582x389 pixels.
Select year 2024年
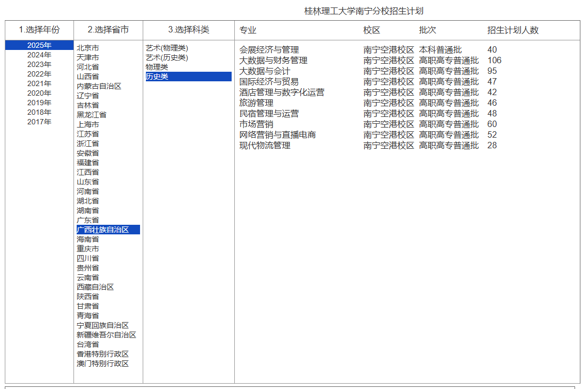pos(39,55)
